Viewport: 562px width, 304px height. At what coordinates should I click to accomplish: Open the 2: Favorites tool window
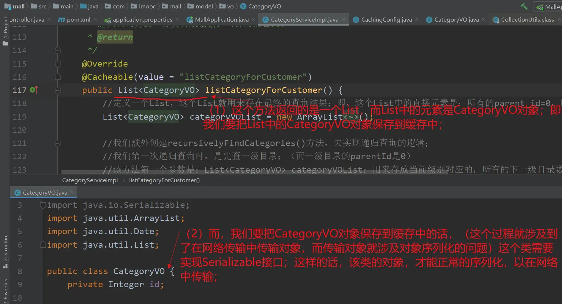[x=5, y=292]
